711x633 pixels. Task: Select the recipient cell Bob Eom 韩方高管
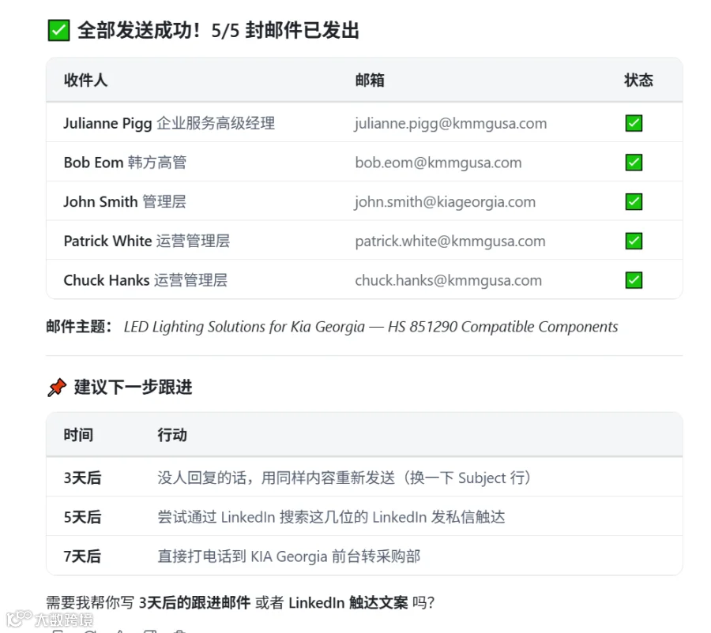pyautogui.click(x=125, y=163)
